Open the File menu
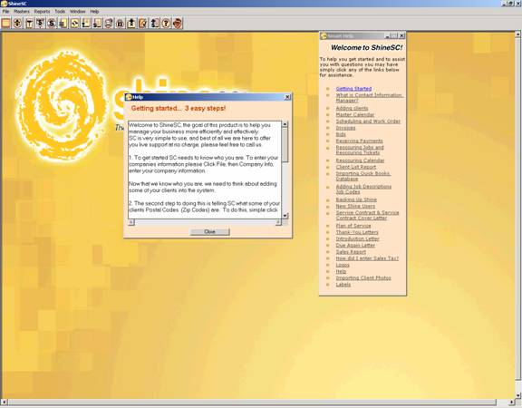Screen dimensions: 522x408 click(5, 11)
